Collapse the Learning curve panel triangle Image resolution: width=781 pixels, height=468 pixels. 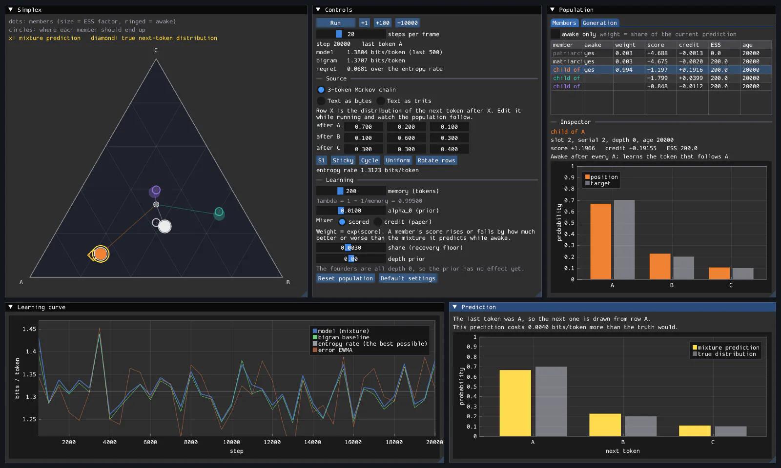tap(11, 307)
